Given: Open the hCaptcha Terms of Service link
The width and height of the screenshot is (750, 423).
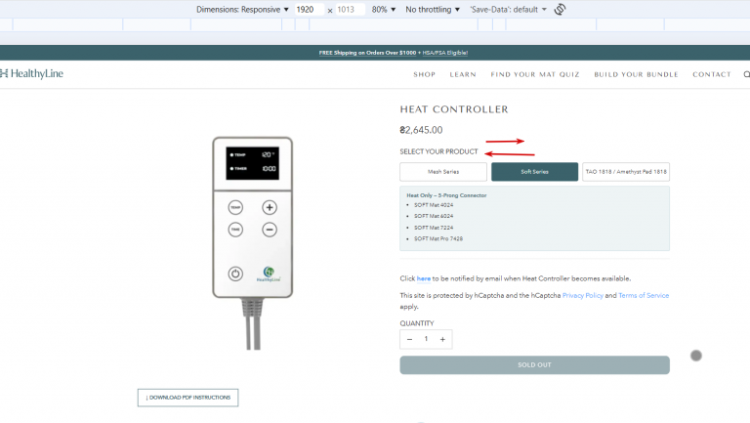Looking at the screenshot, I should pos(644,296).
